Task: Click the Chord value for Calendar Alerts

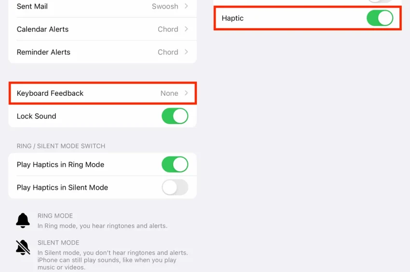Action: [168, 29]
